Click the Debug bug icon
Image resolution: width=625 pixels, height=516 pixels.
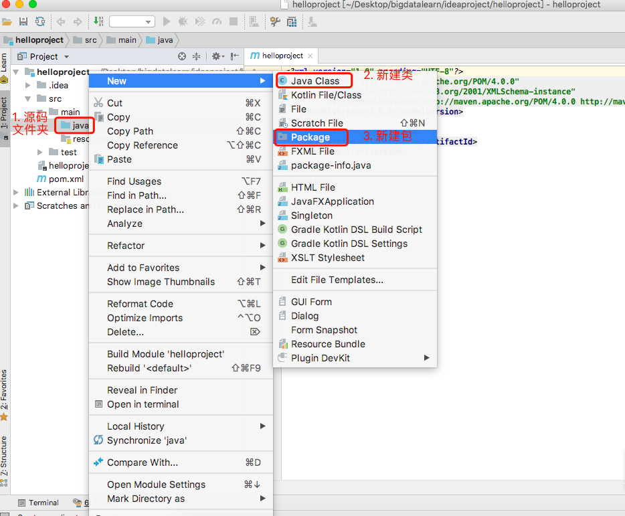click(x=183, y=21)
